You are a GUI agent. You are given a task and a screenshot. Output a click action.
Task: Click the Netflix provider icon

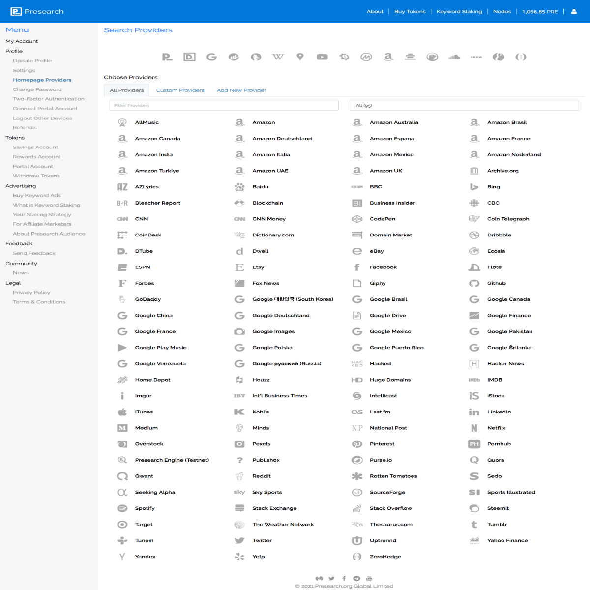[474, 428]
